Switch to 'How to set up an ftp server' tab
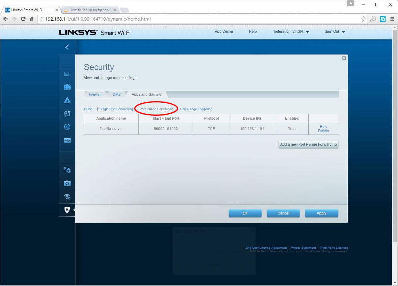This screenshot has width=398, height=286. (90, 10)
